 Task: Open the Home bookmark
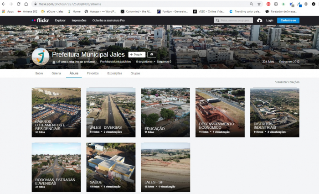(x=74, y=11)
